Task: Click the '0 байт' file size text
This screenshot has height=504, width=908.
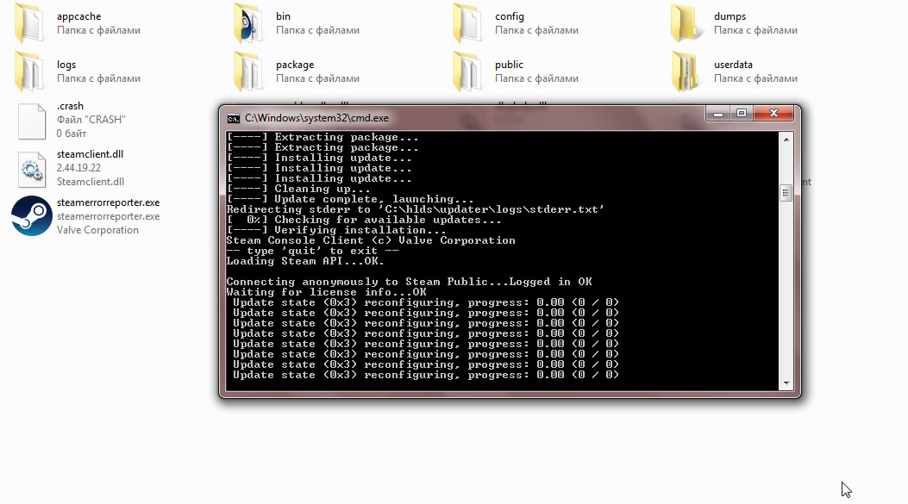Action: click(x=72, y=133)
